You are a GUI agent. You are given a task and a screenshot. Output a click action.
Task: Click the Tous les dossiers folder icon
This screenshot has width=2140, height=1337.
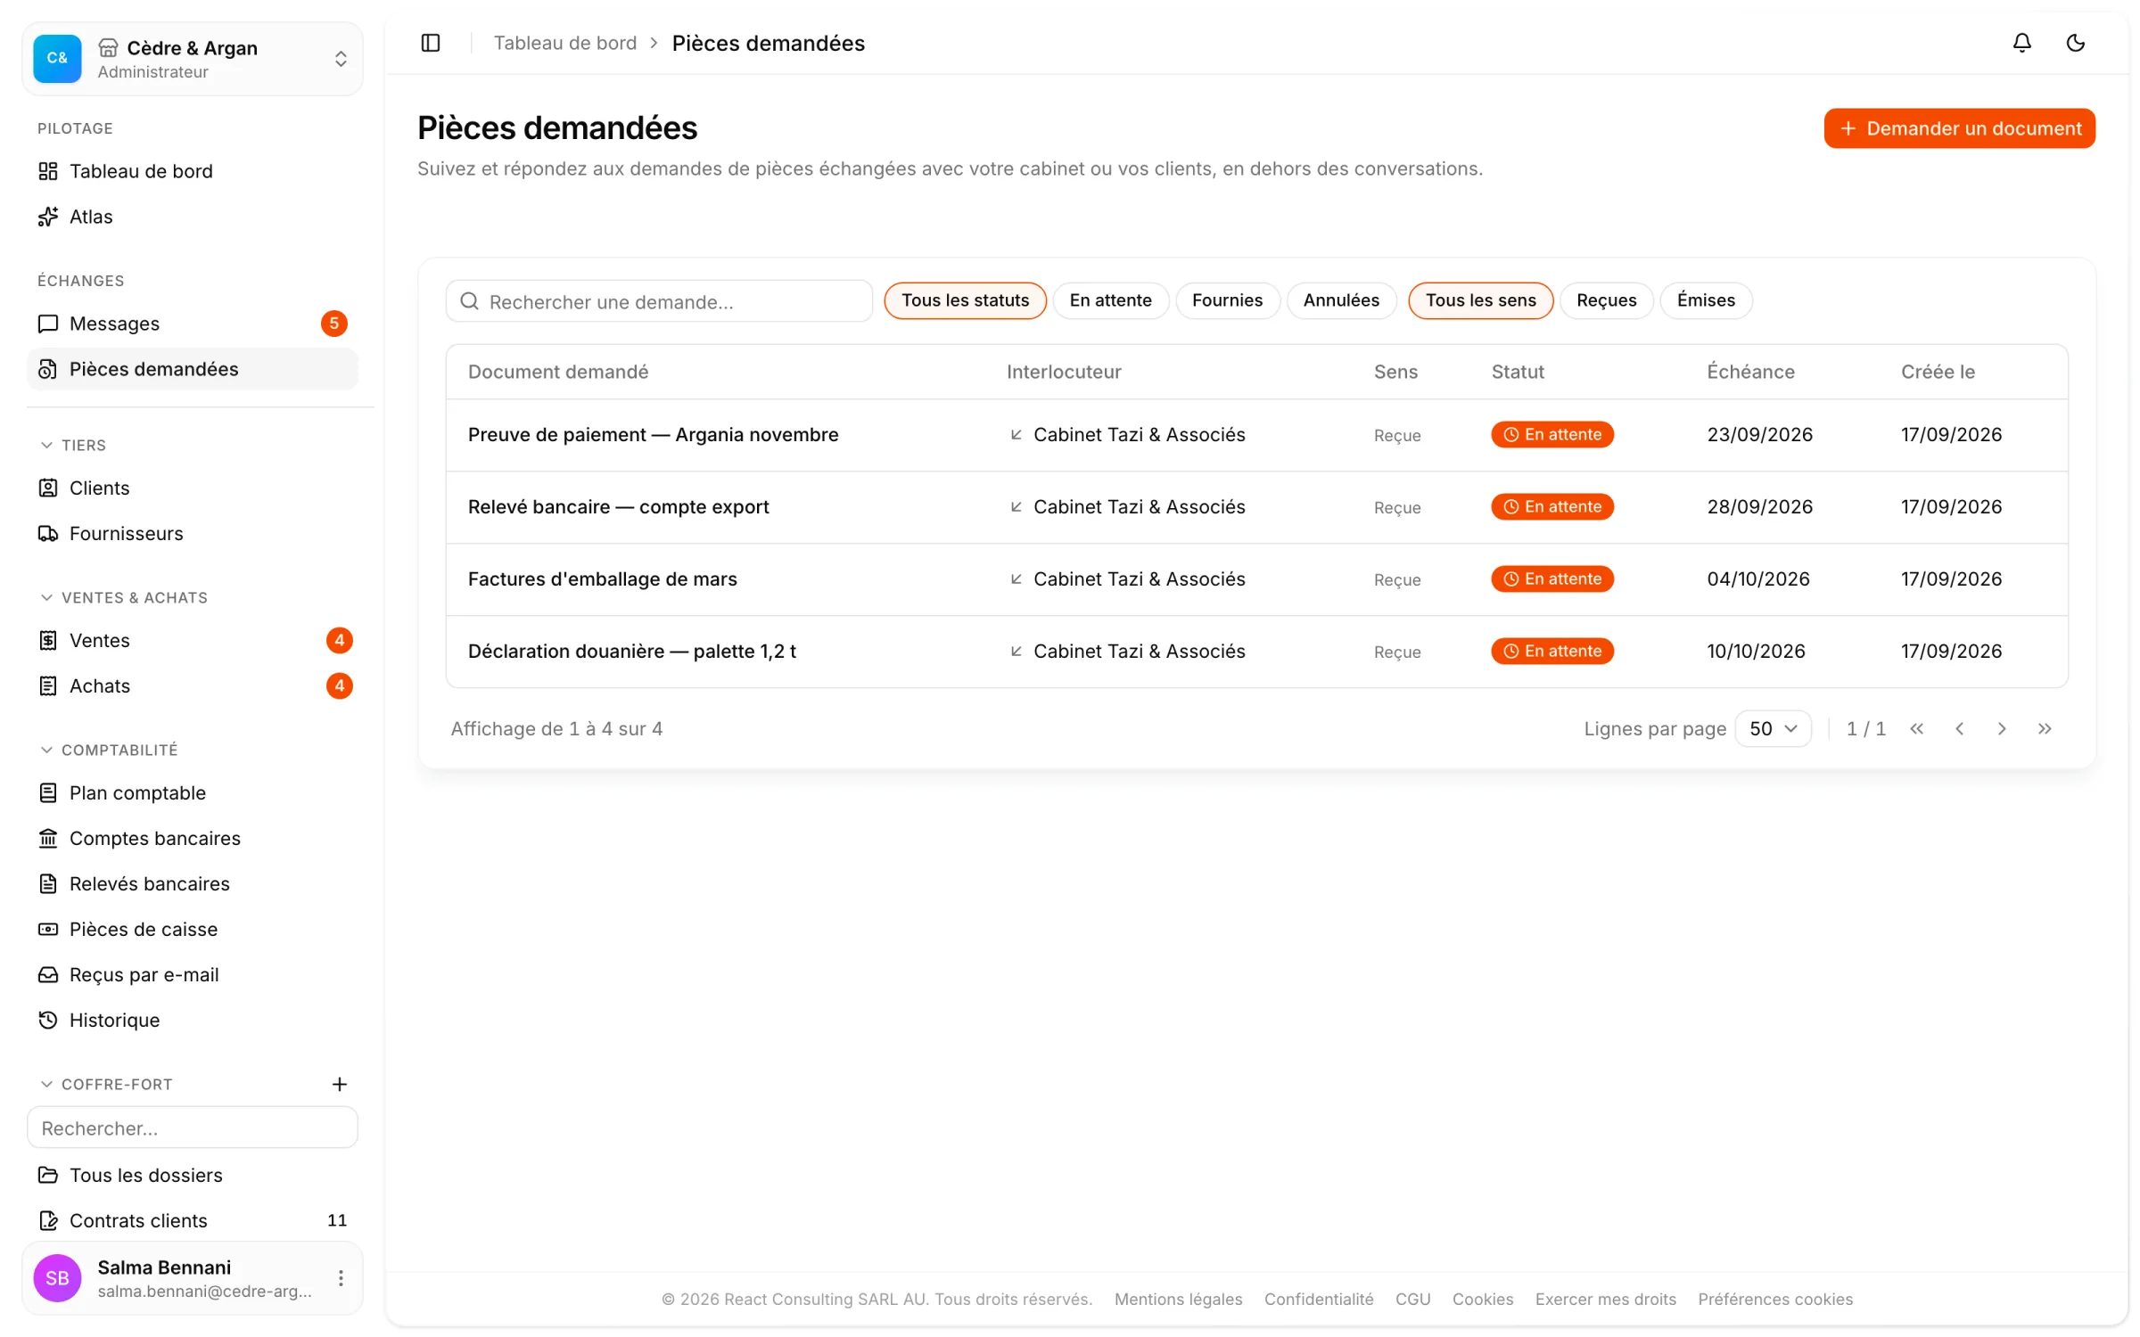pyautogui.click(x=48, y=1176)
